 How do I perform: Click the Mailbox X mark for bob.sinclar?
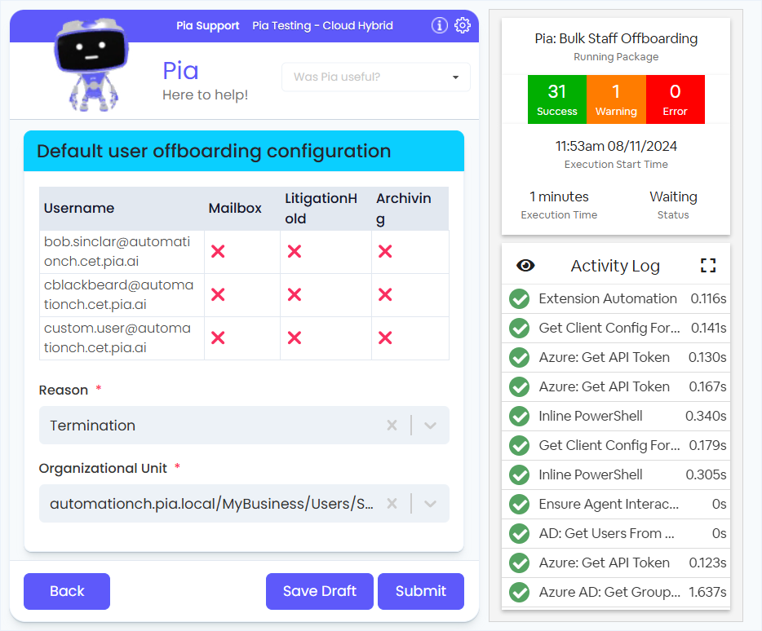coord(218,252)
